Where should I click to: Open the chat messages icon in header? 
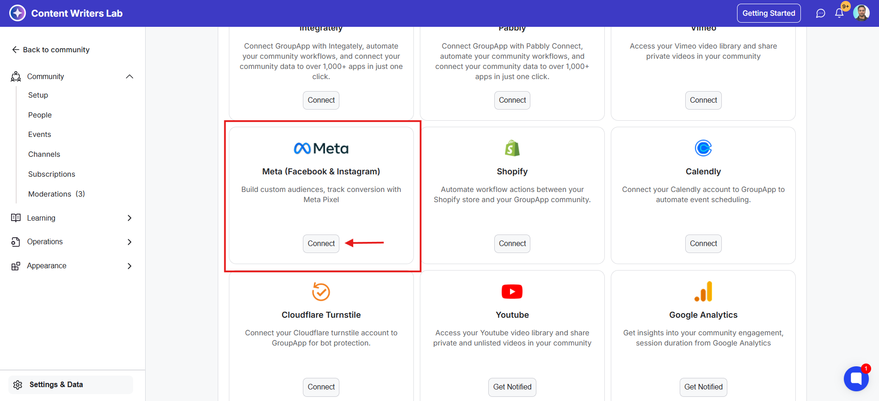pos(821,13)
